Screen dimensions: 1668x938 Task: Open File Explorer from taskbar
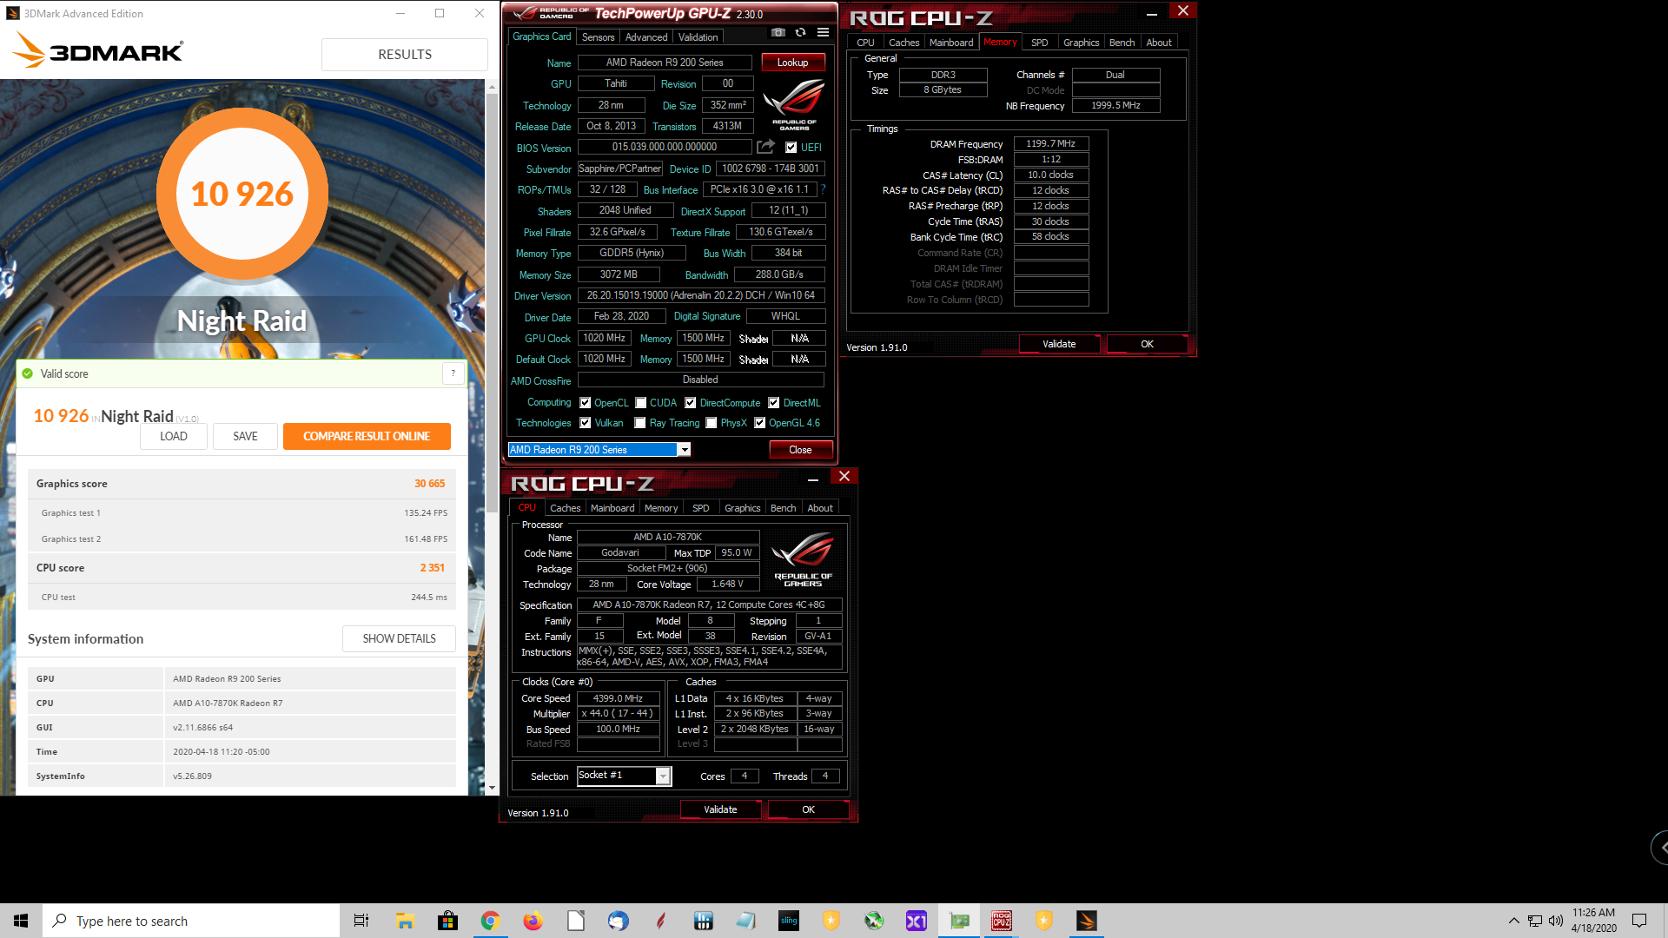tap(405, 921)
